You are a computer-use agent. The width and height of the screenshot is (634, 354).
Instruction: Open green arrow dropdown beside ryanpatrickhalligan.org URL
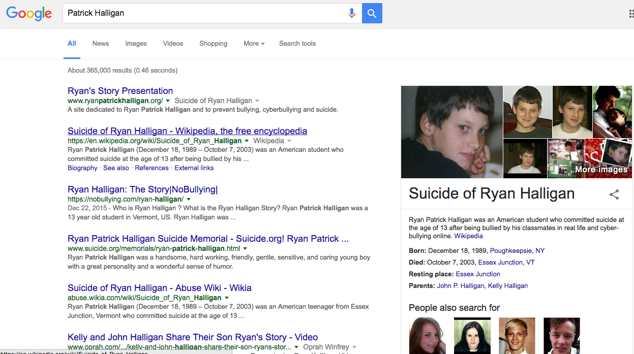click(168, 101)
